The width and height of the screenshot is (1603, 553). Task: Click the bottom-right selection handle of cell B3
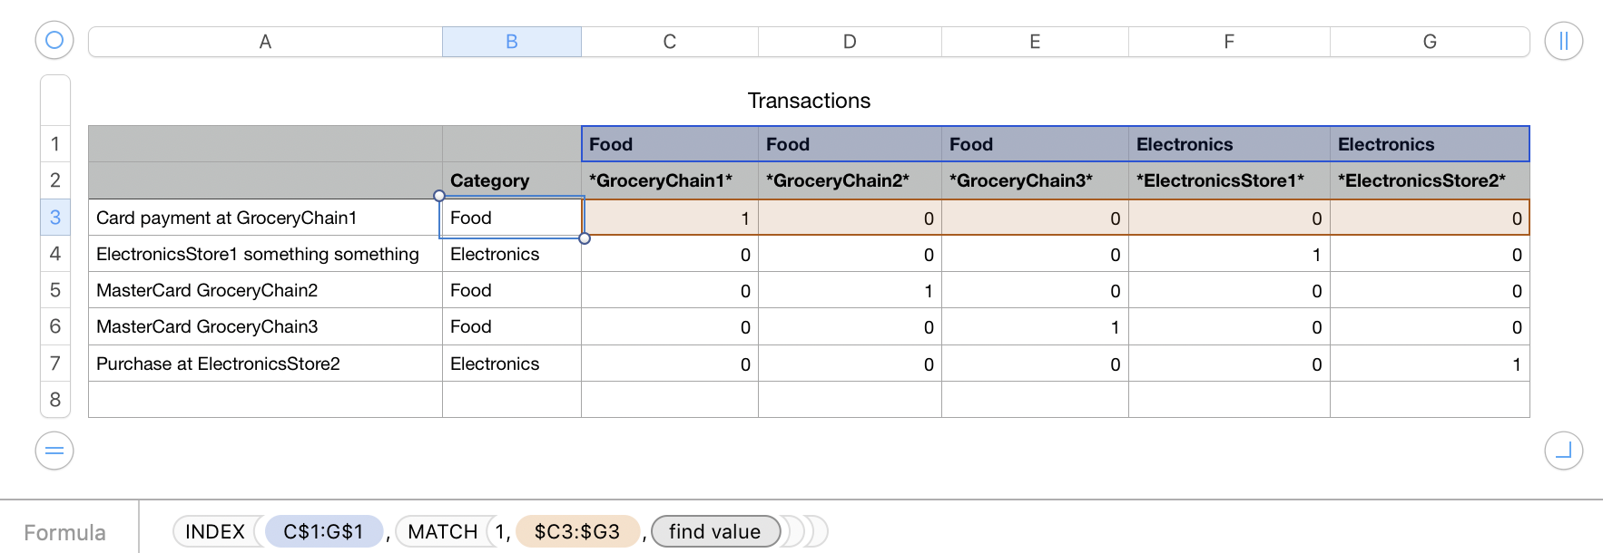click(585, 238)
